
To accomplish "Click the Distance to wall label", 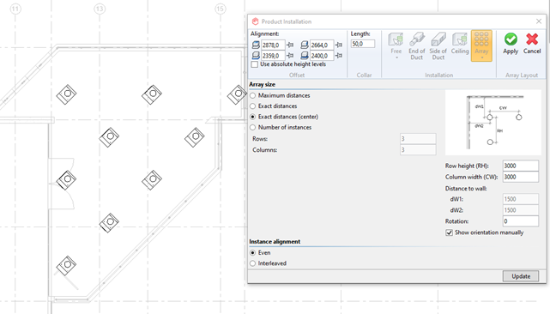I will point(466,189).
